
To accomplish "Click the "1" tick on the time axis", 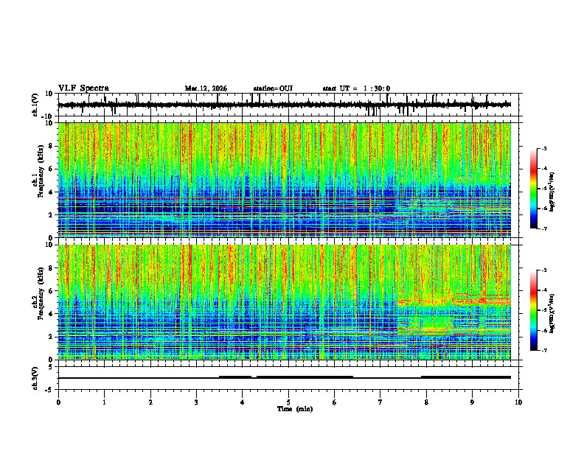I will (x=104, y=402).
